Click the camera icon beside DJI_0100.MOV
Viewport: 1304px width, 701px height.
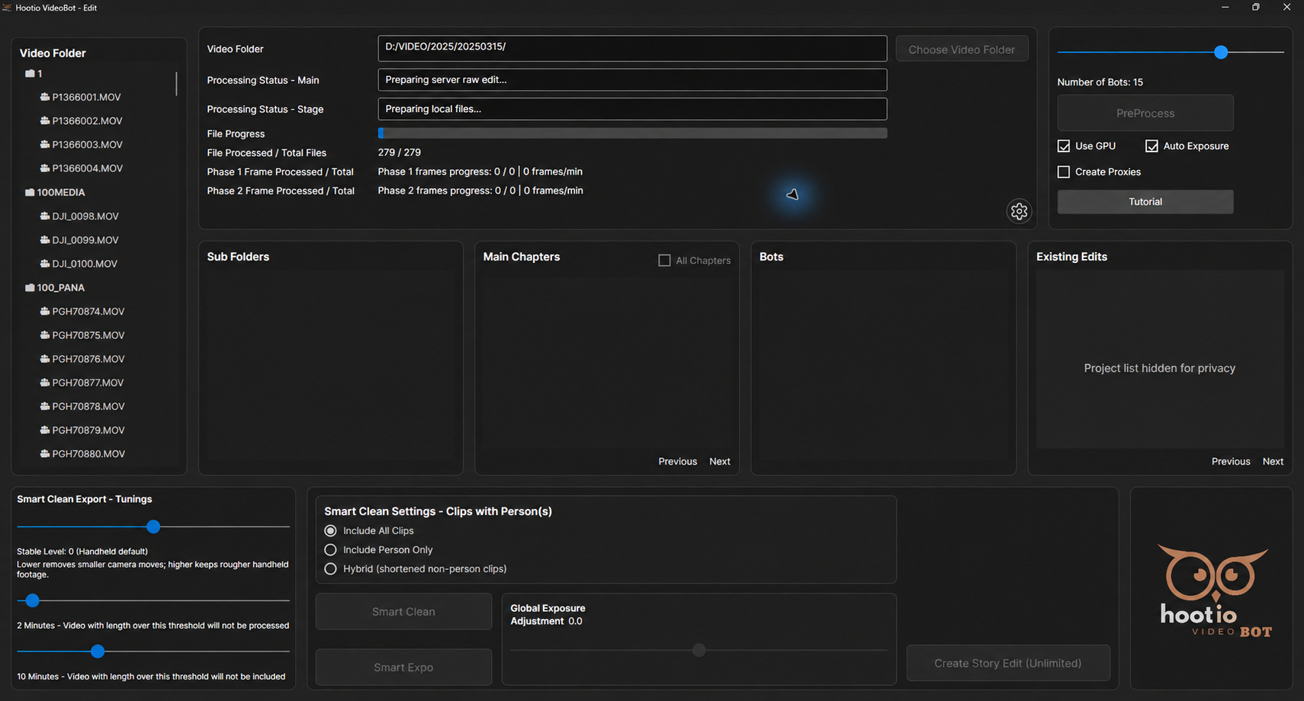(45, 264)
